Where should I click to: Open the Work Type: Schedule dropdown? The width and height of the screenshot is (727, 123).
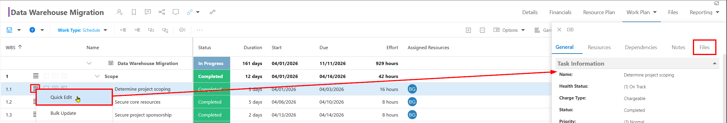pyautogui.click(x=82, y=30)
